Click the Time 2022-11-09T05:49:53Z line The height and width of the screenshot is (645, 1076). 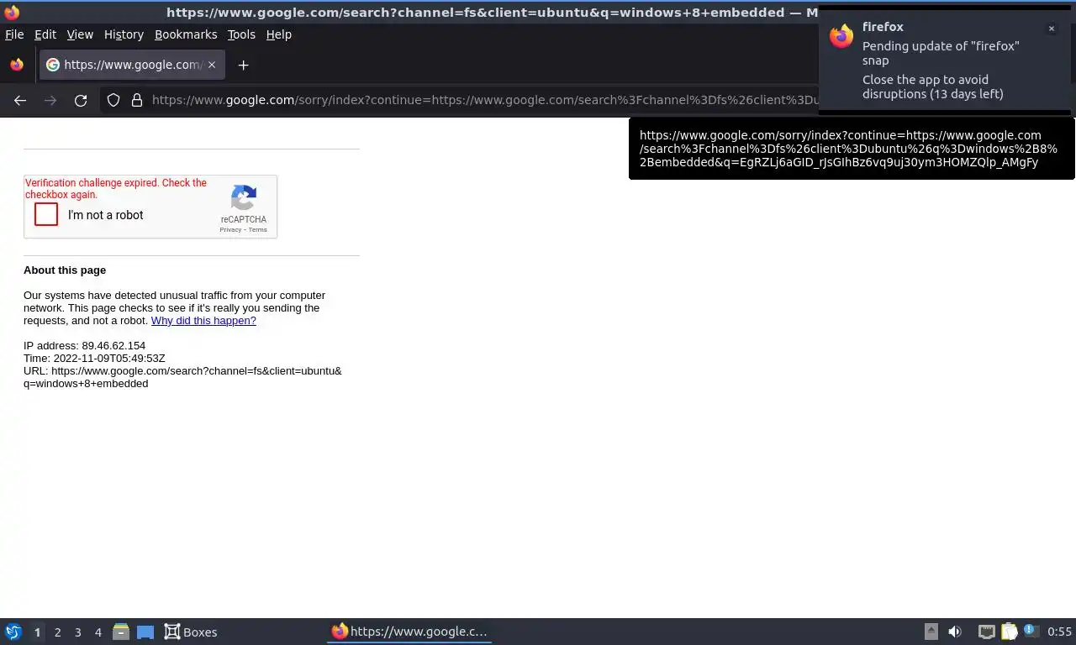click(x=94, y=358)
